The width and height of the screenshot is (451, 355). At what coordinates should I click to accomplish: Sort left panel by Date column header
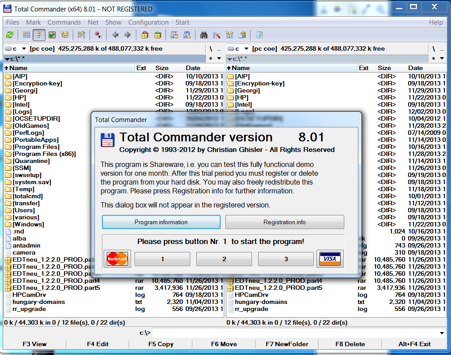pos(203,68)
